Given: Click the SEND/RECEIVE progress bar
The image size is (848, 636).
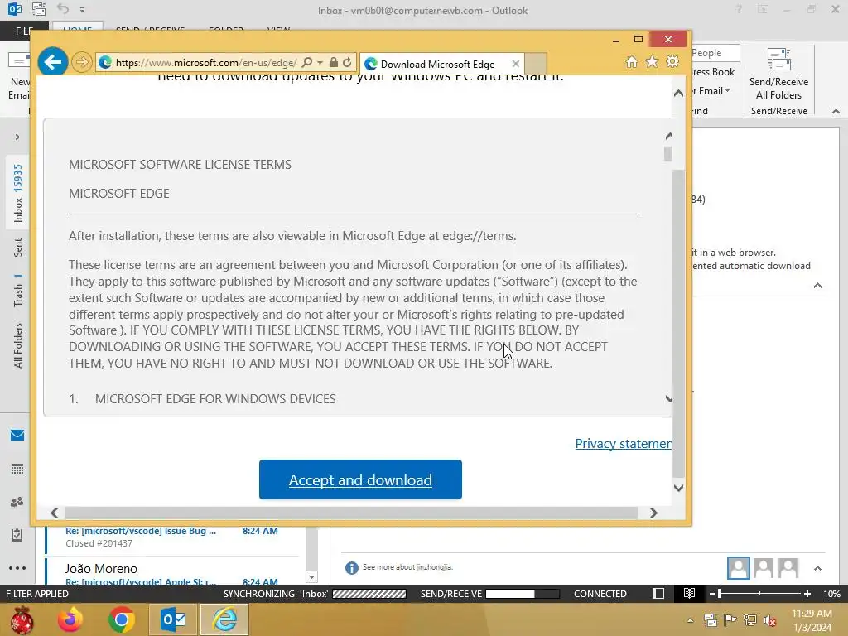Looking at the screenshot, I should (x=523, y=594).
